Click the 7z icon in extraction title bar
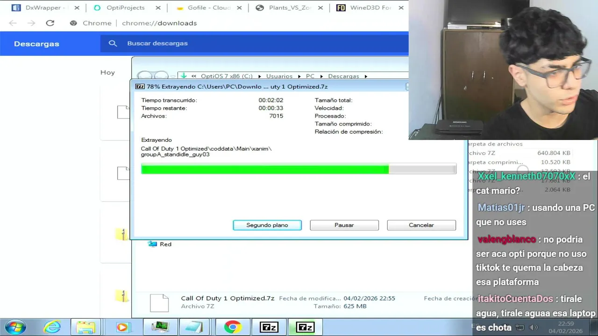Viewport: 598px width, 336px height. (x=140, y=86)
